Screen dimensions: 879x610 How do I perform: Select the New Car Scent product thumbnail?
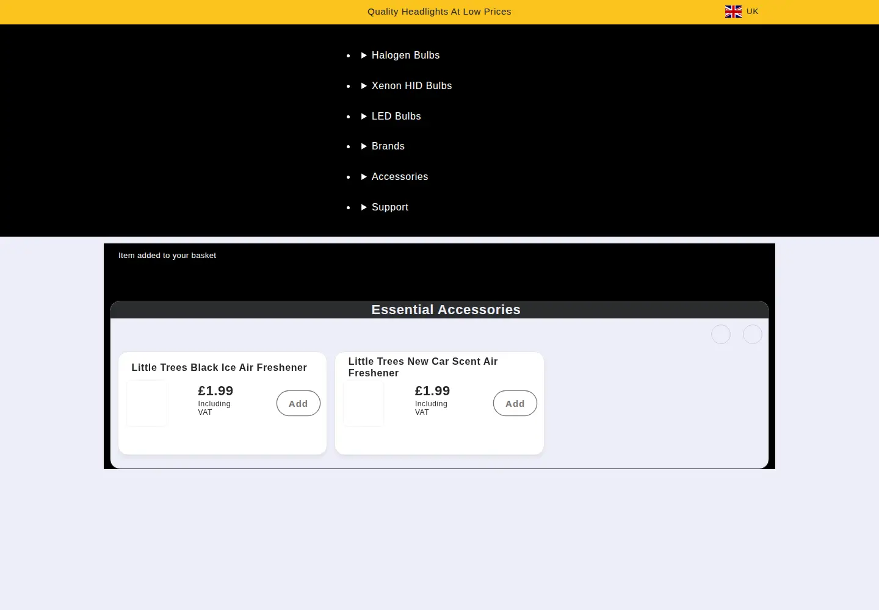pos(364,403)
